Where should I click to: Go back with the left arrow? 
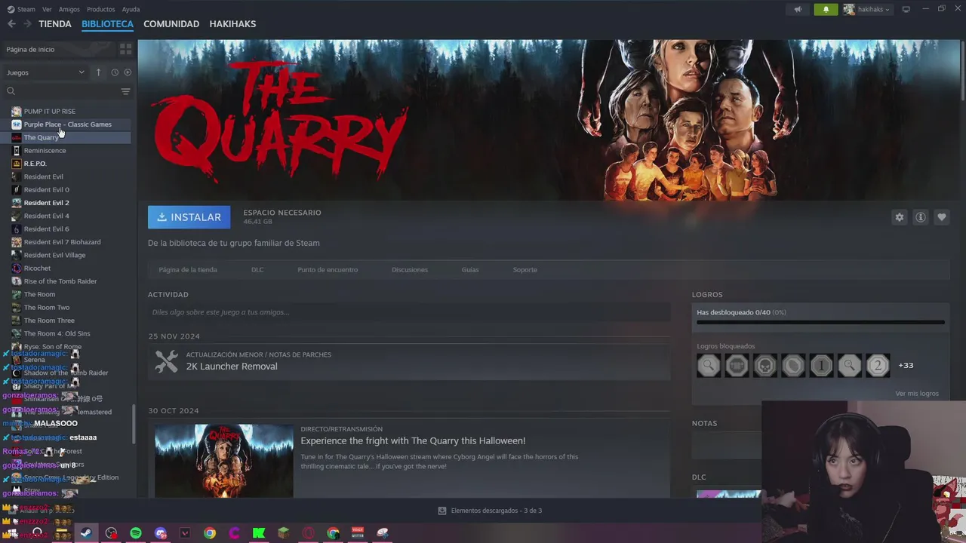(x=11, y=24)
